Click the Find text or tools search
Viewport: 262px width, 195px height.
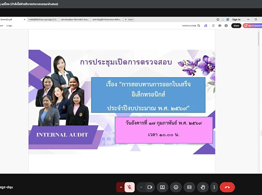pyautogui.click(x=191, y=25)
